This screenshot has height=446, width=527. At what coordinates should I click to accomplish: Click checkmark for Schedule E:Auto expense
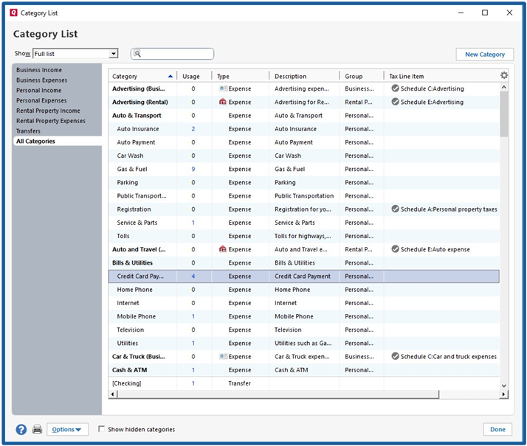[395, 249]
